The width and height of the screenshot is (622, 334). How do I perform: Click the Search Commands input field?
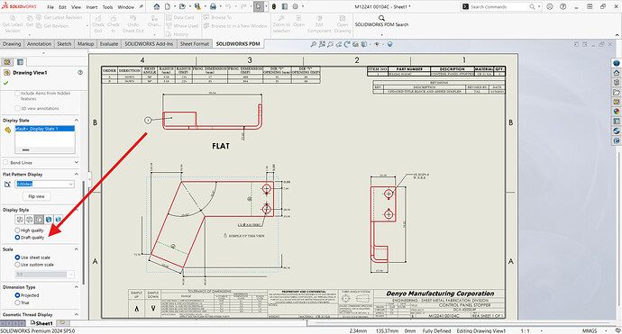499,6
